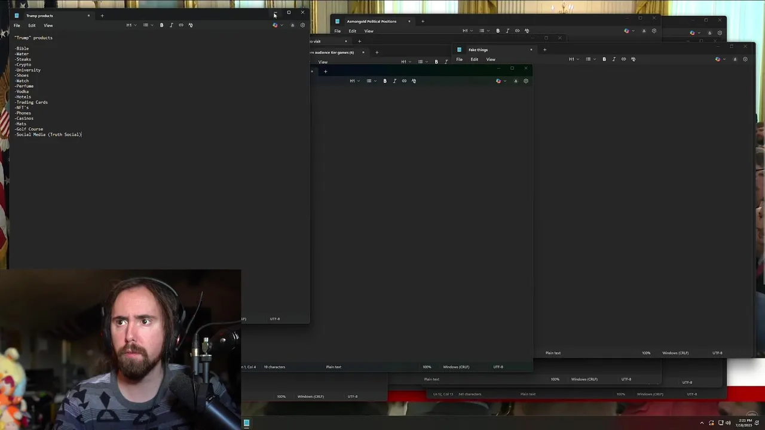
Task: Click the '-Social Media (Truth Social)' line
Action: tap(48, 134)
